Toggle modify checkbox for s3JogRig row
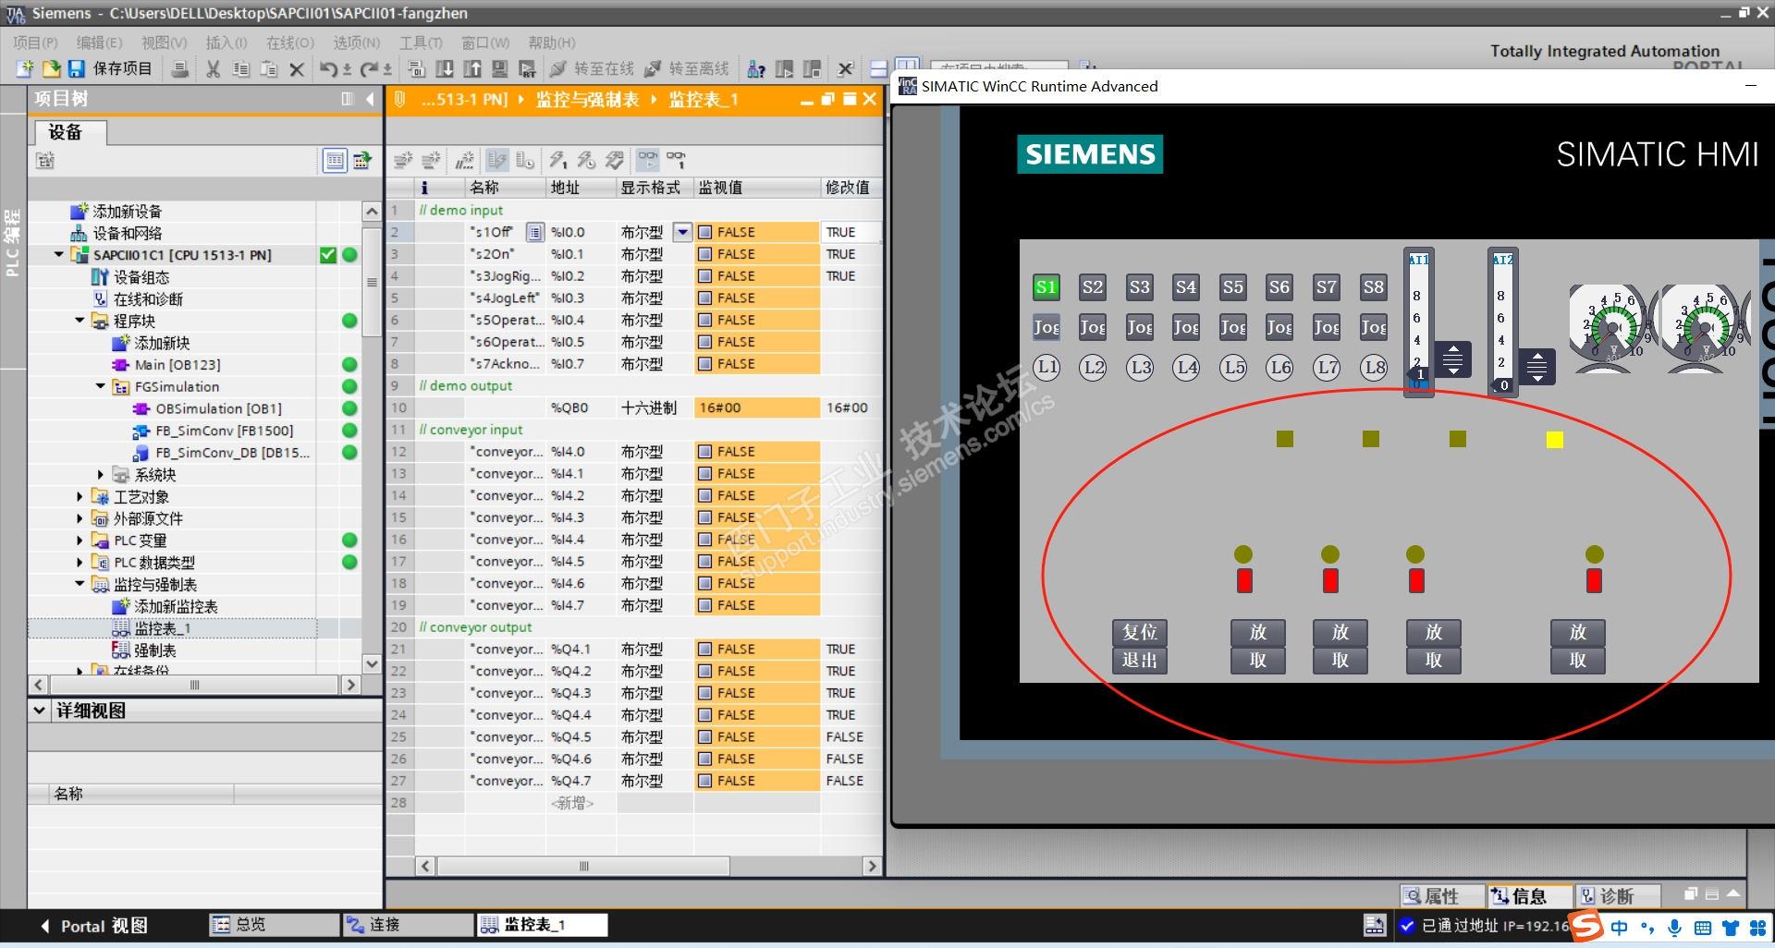Viewport: 1775px width, 948px height. point(704,276)
